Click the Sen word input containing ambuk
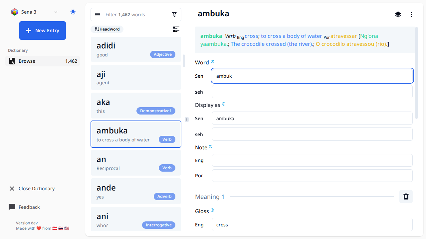The width and height of the screenshot is (426, 239). [x=312, y=76]
